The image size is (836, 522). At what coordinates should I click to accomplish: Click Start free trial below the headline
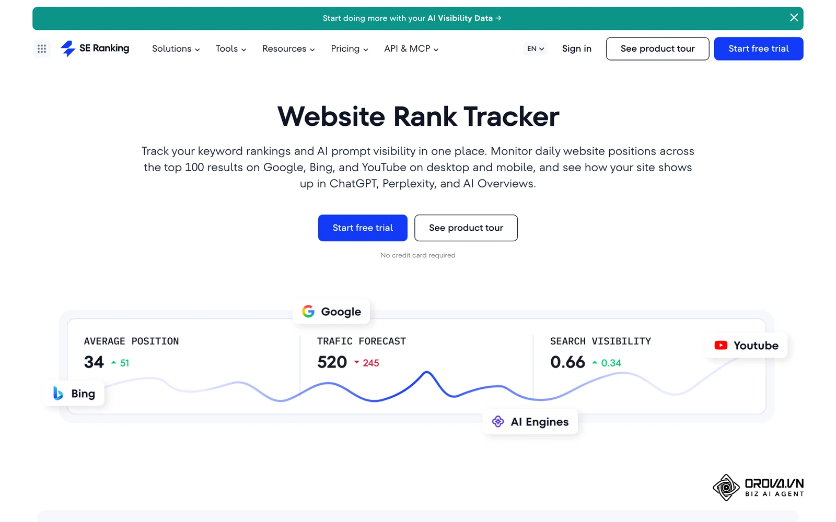tap(363, 228)
